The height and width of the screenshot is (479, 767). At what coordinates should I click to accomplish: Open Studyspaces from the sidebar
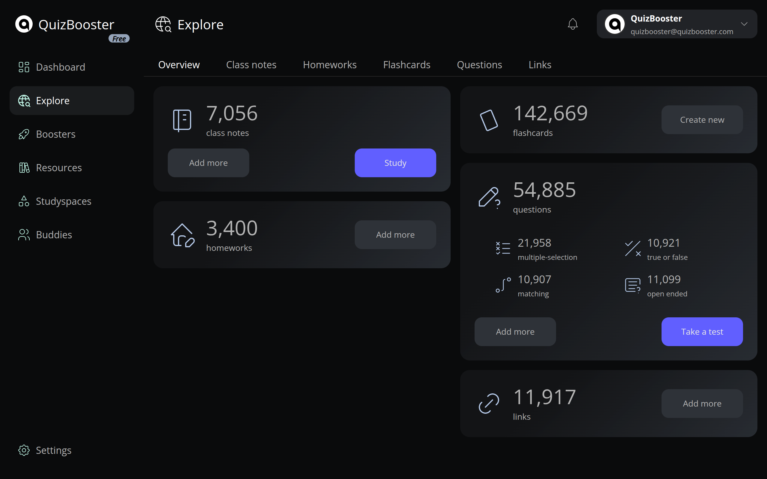[72, 201]
